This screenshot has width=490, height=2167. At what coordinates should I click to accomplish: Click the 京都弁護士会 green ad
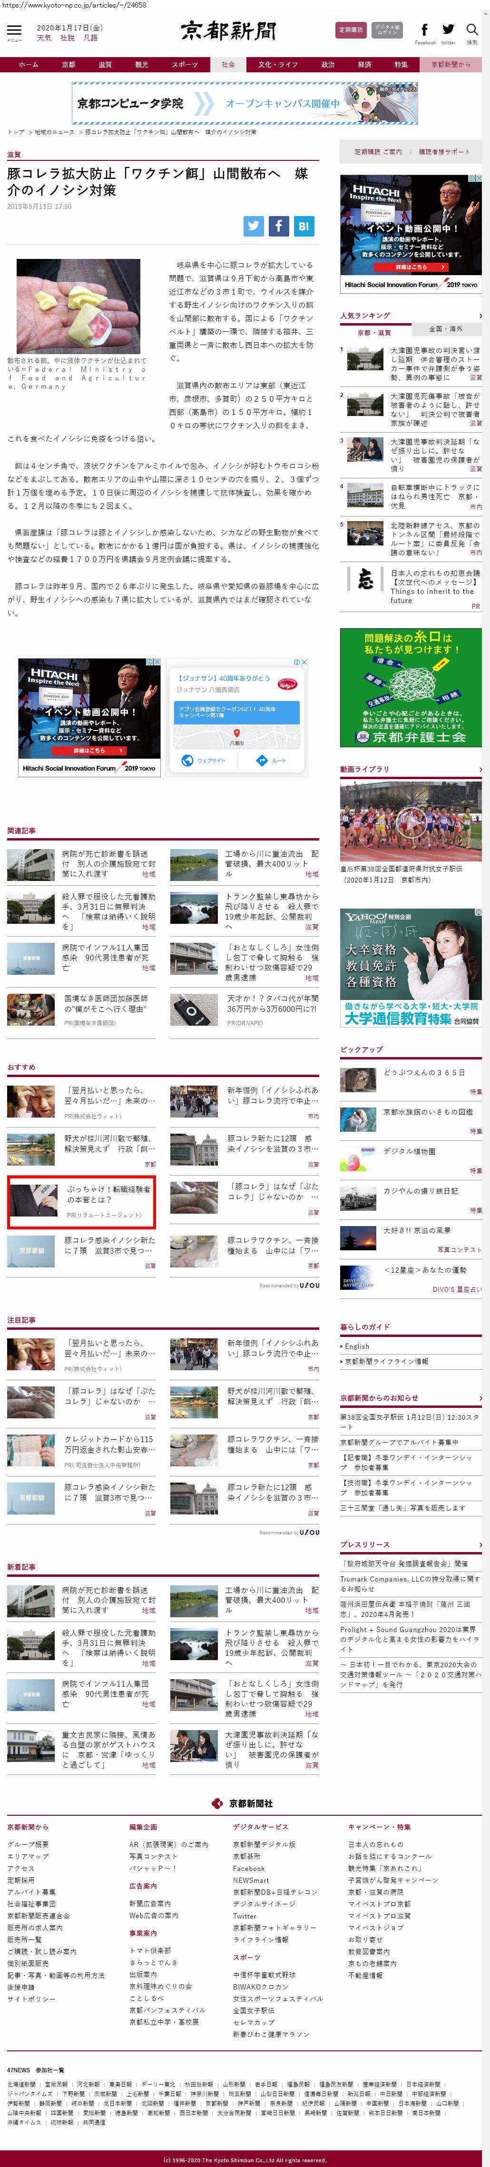click(411, 687)
